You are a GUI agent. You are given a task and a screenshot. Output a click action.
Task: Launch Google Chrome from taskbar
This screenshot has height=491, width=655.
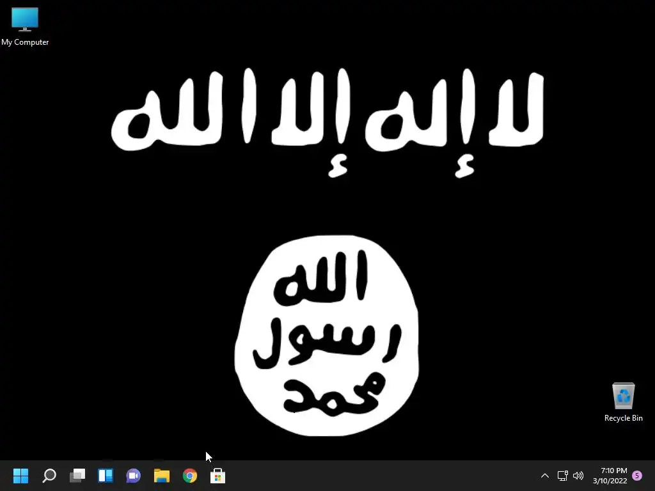[189, 476]
